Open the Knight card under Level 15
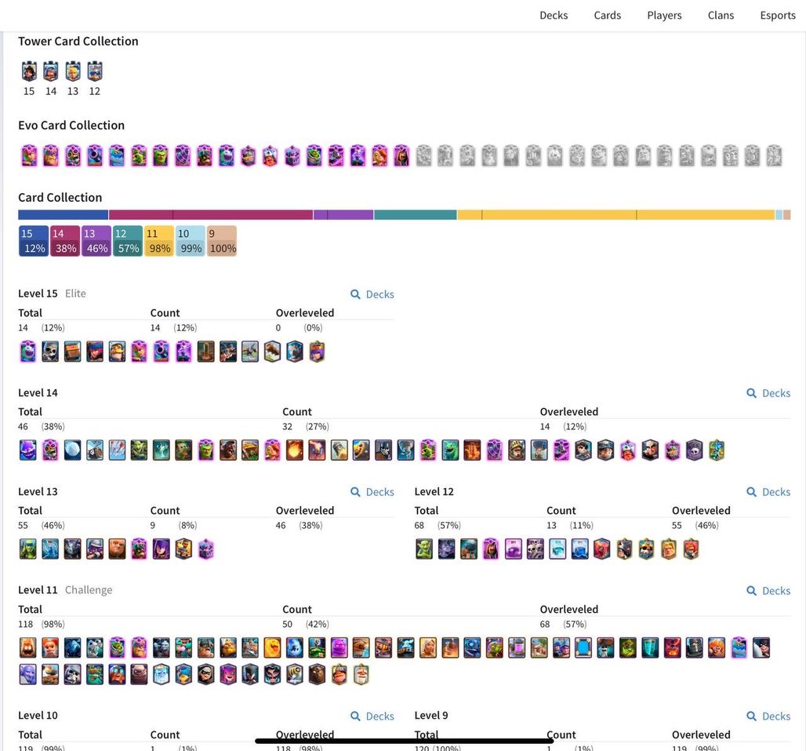 117,352
